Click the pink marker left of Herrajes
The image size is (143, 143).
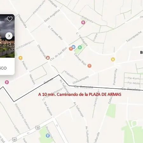7,82
